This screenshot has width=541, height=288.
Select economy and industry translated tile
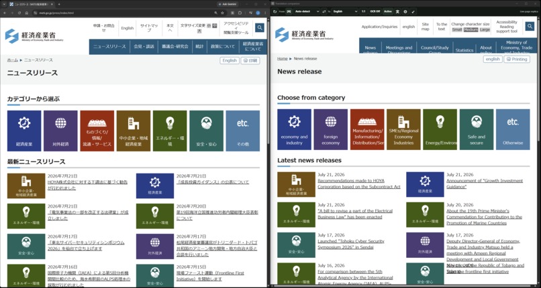pos(294,129)
